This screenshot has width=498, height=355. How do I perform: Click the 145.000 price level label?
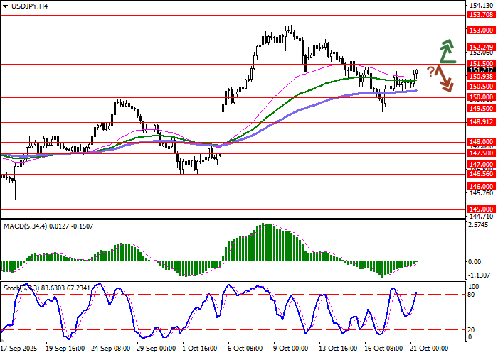481,209
